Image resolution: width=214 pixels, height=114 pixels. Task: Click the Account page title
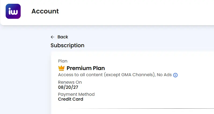coord(45,11)
